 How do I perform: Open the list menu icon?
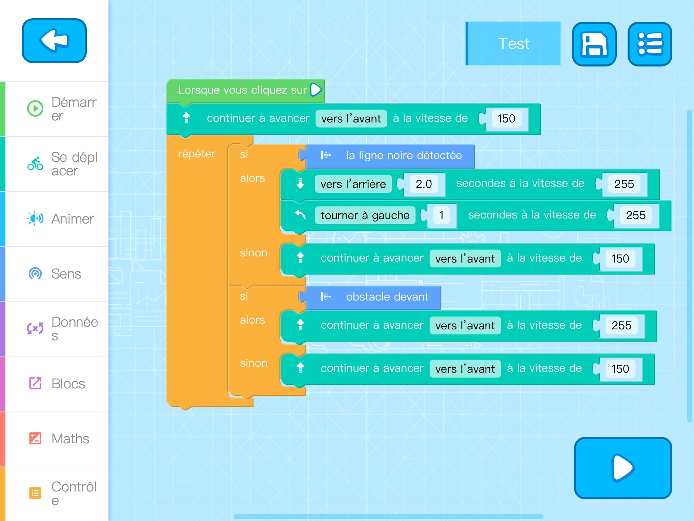[x=650, y=44]
